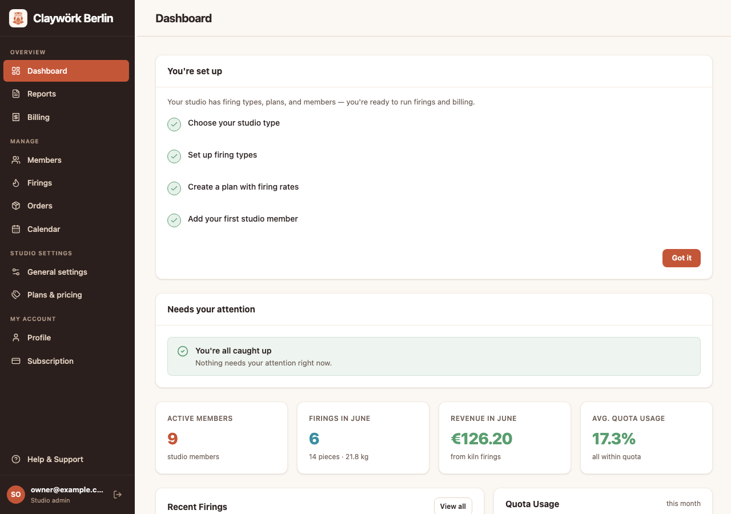Click the Active Members card value 9

tap(172, 439)
